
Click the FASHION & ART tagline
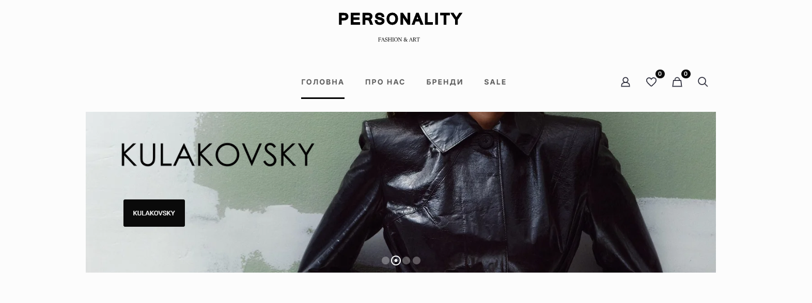(399, 40)
